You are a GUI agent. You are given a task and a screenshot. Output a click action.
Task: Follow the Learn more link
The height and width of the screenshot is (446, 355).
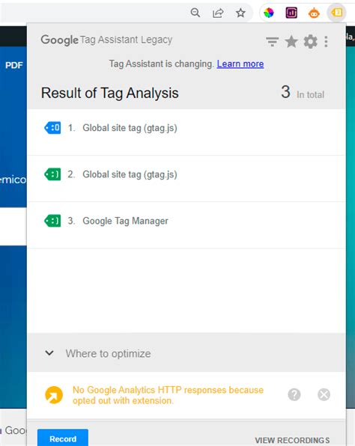coord(240,64)
